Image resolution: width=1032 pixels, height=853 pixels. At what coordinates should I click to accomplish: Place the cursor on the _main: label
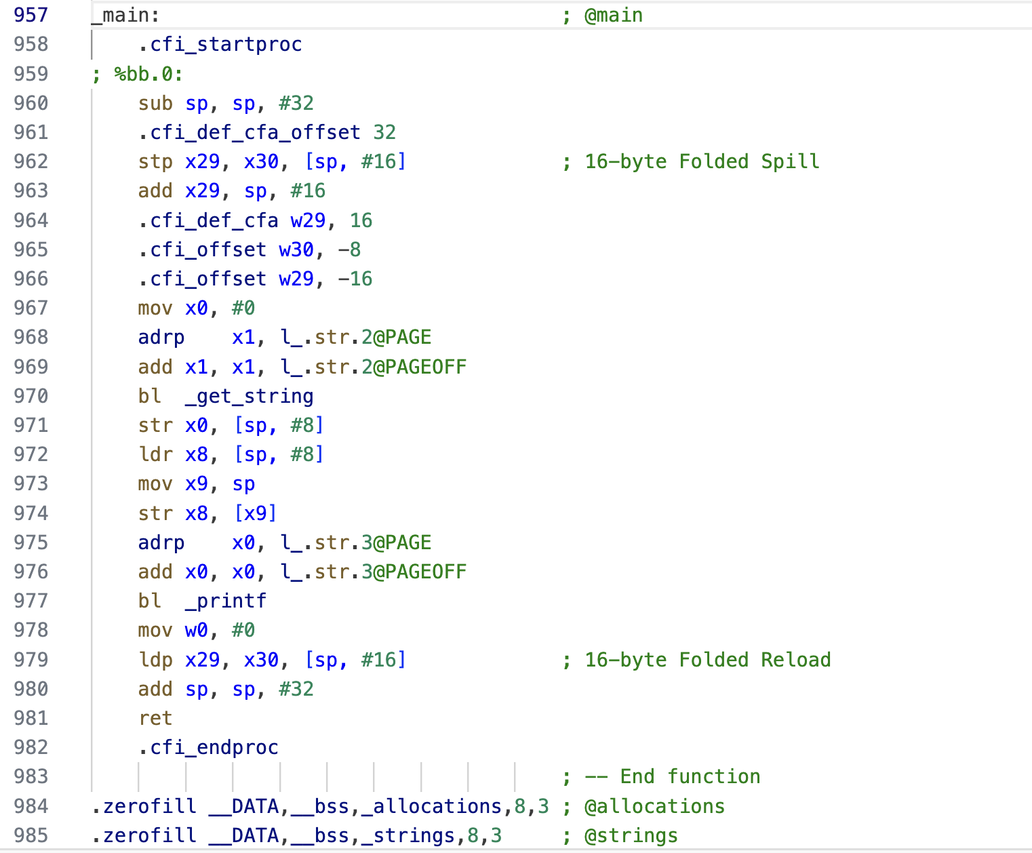(x=126, y=15)
